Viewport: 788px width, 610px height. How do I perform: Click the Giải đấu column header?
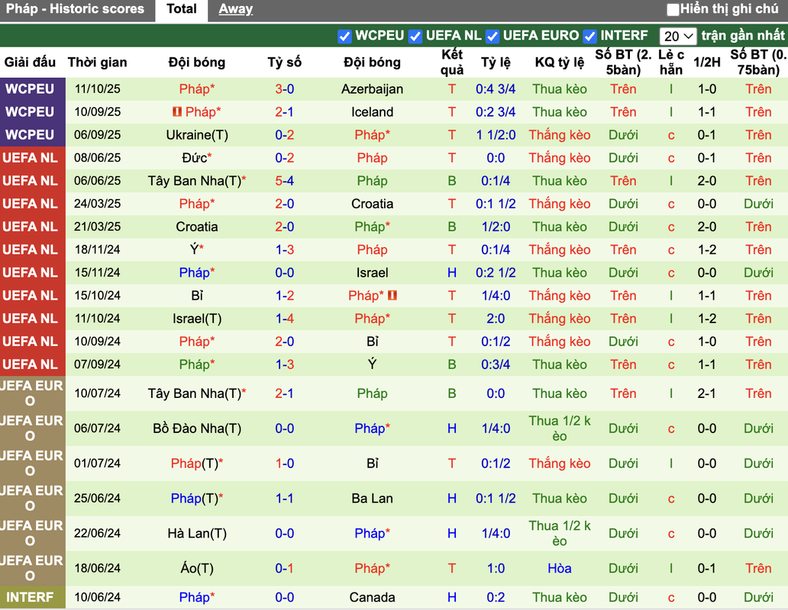(x=30, y=63)
